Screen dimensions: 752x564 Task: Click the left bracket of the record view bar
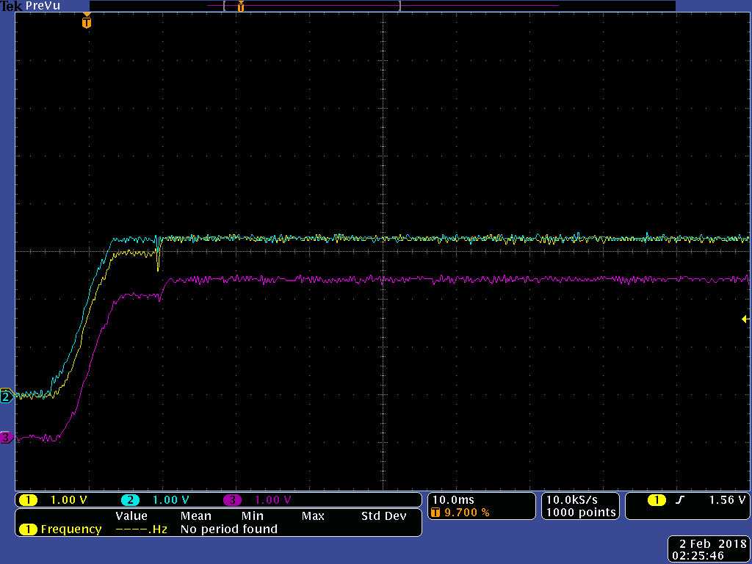tap(224, 6)
